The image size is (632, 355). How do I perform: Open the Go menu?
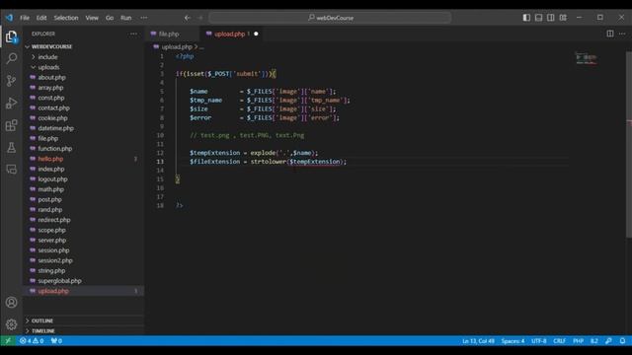tap(110, 18)
